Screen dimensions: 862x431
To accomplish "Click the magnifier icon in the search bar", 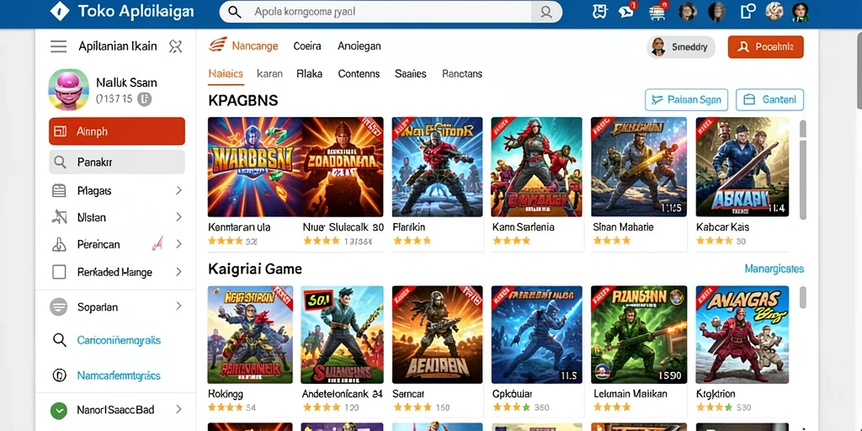I will click(234, 12).
